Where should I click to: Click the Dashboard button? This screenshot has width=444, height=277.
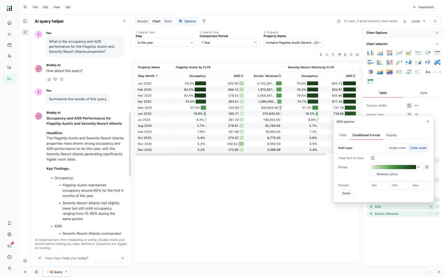[x=423, y=7]
